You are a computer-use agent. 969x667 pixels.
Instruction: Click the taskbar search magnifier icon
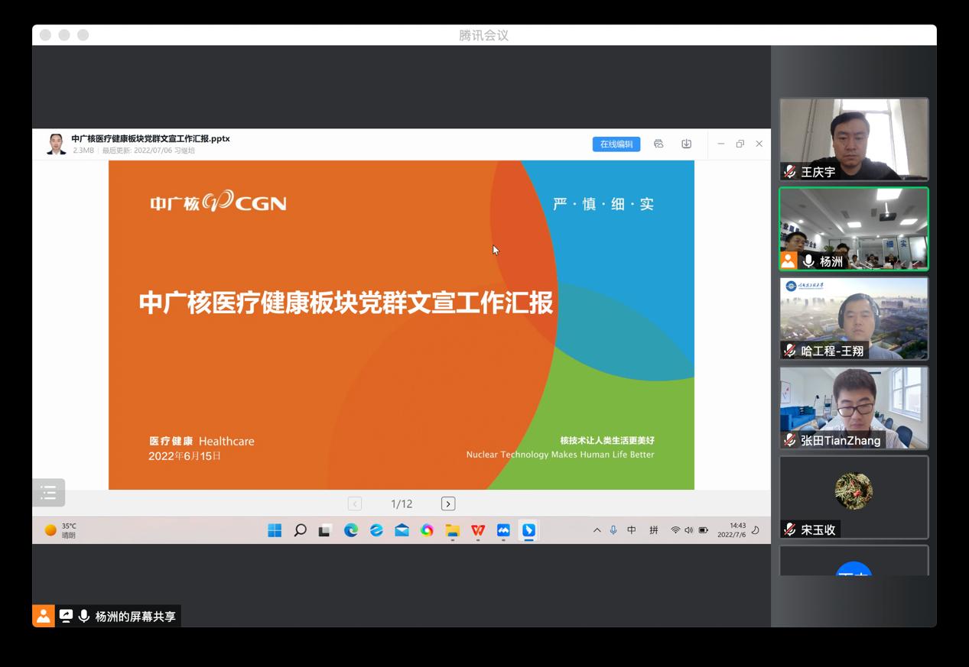(300, 530)
